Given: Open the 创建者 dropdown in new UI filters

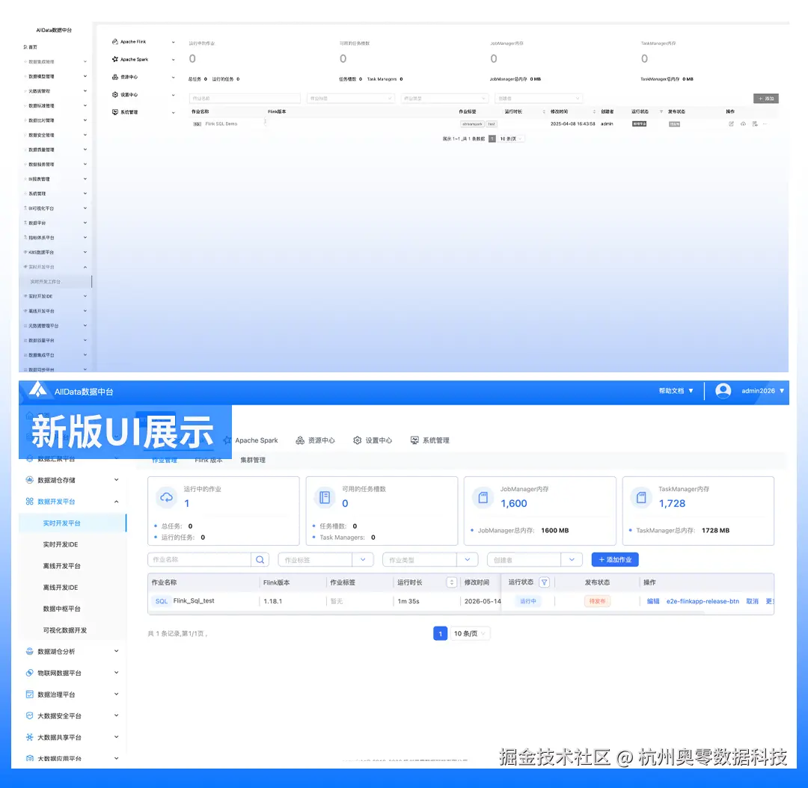Looking at the screenshot, I should (x=535, y=560).
